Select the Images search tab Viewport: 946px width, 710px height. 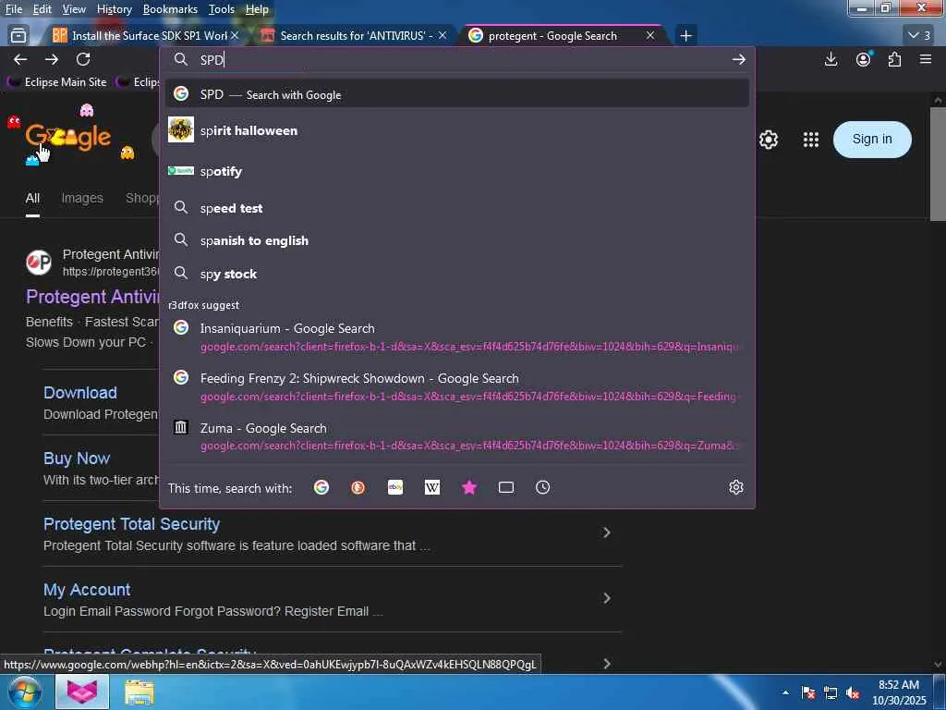point(82,198)
